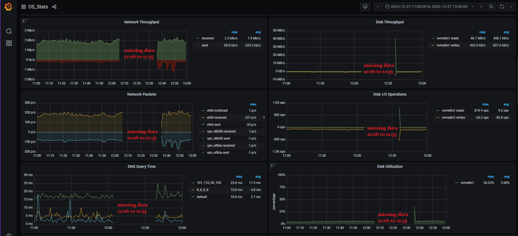Toggle default DNS series
This screenshot has width=518, height=236.
point(202,197)
